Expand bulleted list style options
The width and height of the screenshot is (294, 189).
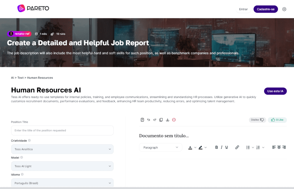(x=253, y=147)
